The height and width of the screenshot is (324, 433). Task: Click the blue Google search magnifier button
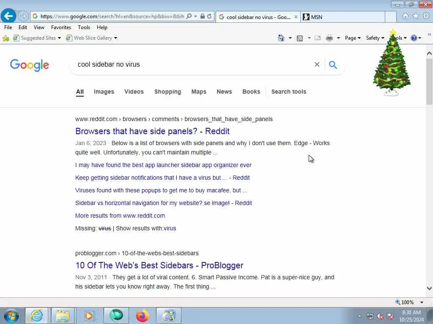pos(333,65)
